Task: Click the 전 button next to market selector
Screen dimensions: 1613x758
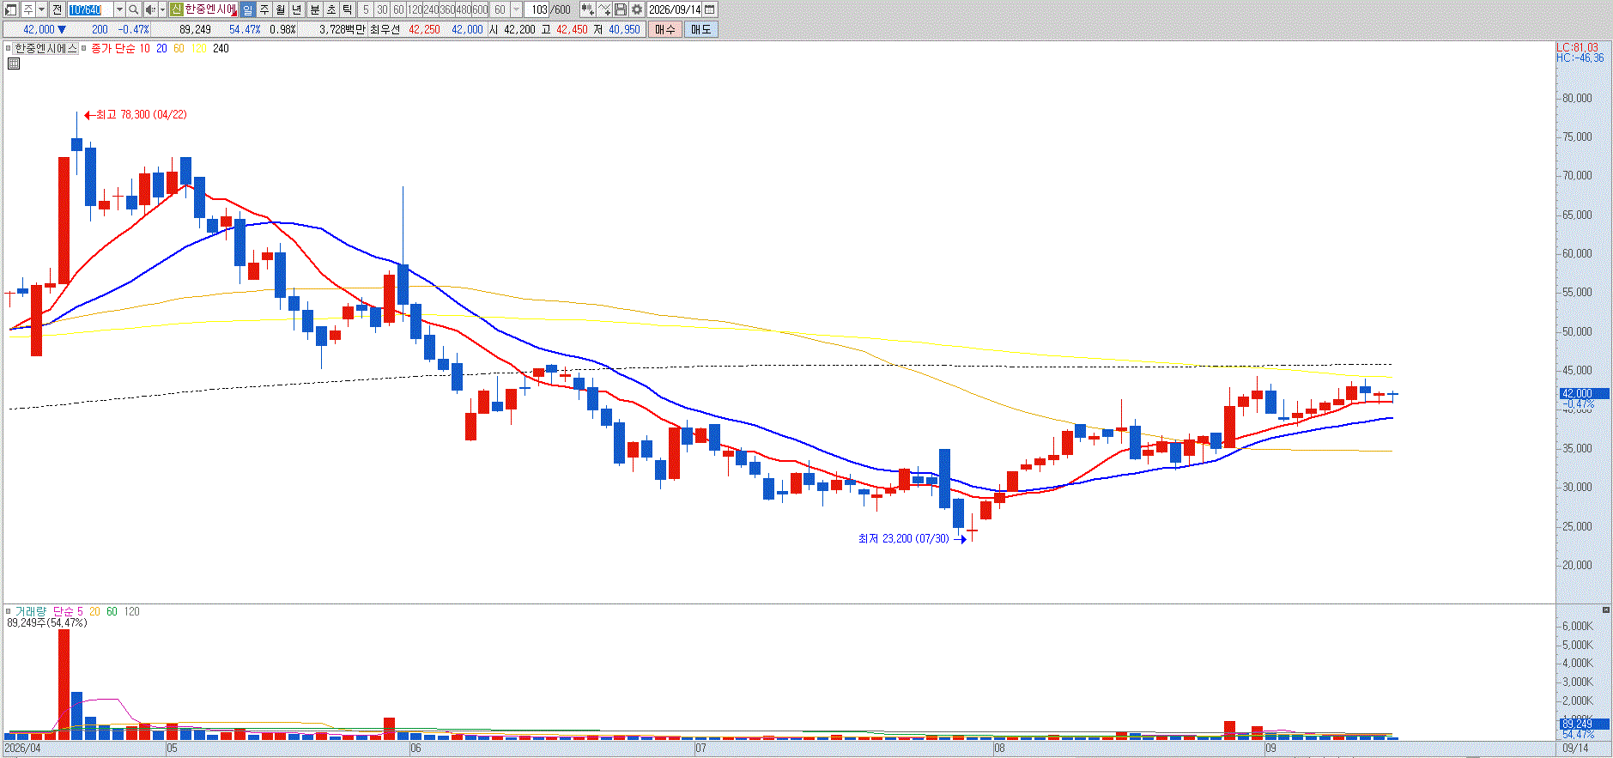Action: 57,9
